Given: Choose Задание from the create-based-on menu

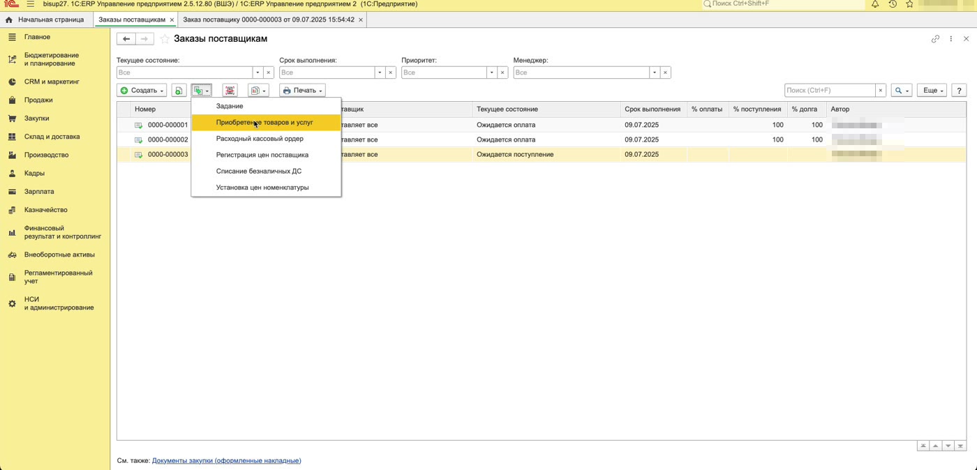Looking at the screenshot, I should [x=266, y=106].
